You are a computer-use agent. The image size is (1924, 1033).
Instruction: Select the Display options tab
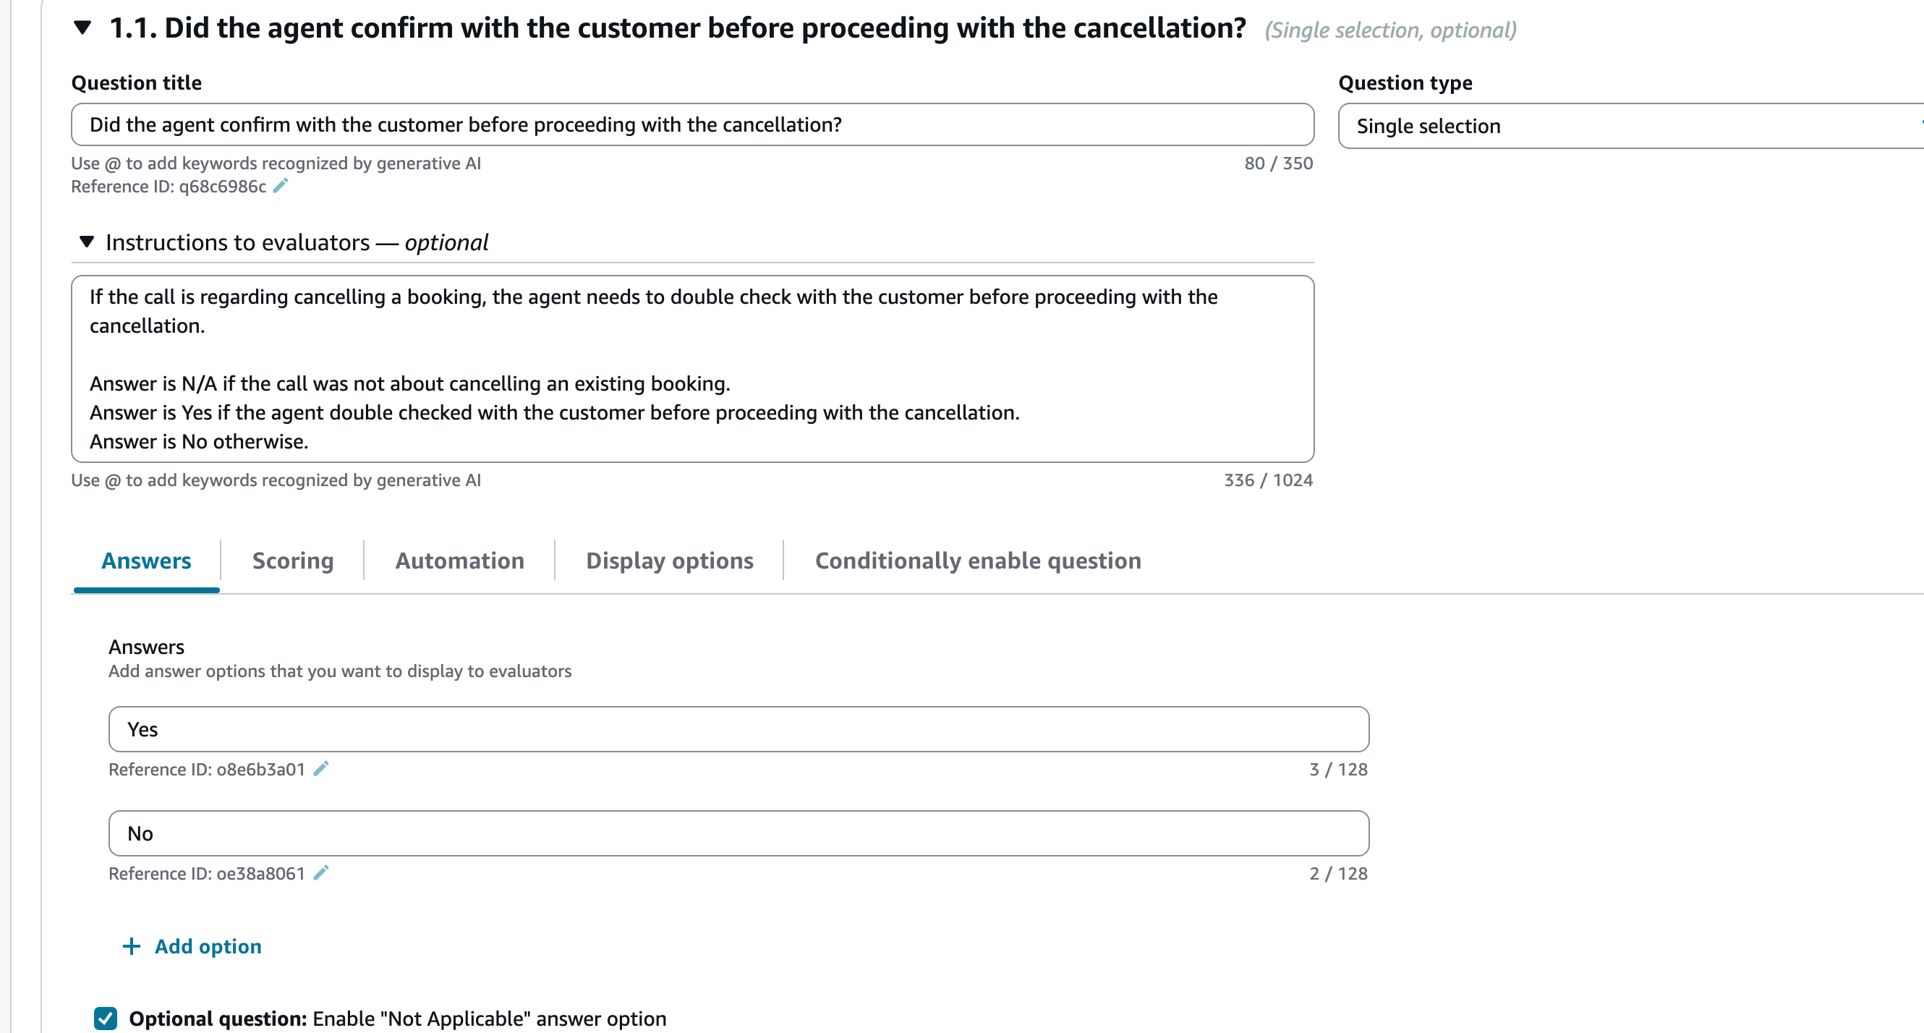click(x=669, y=560)
